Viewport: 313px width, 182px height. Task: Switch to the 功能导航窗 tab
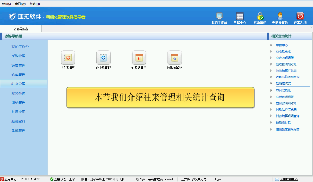pyautogui.click(x=21, y=29)
